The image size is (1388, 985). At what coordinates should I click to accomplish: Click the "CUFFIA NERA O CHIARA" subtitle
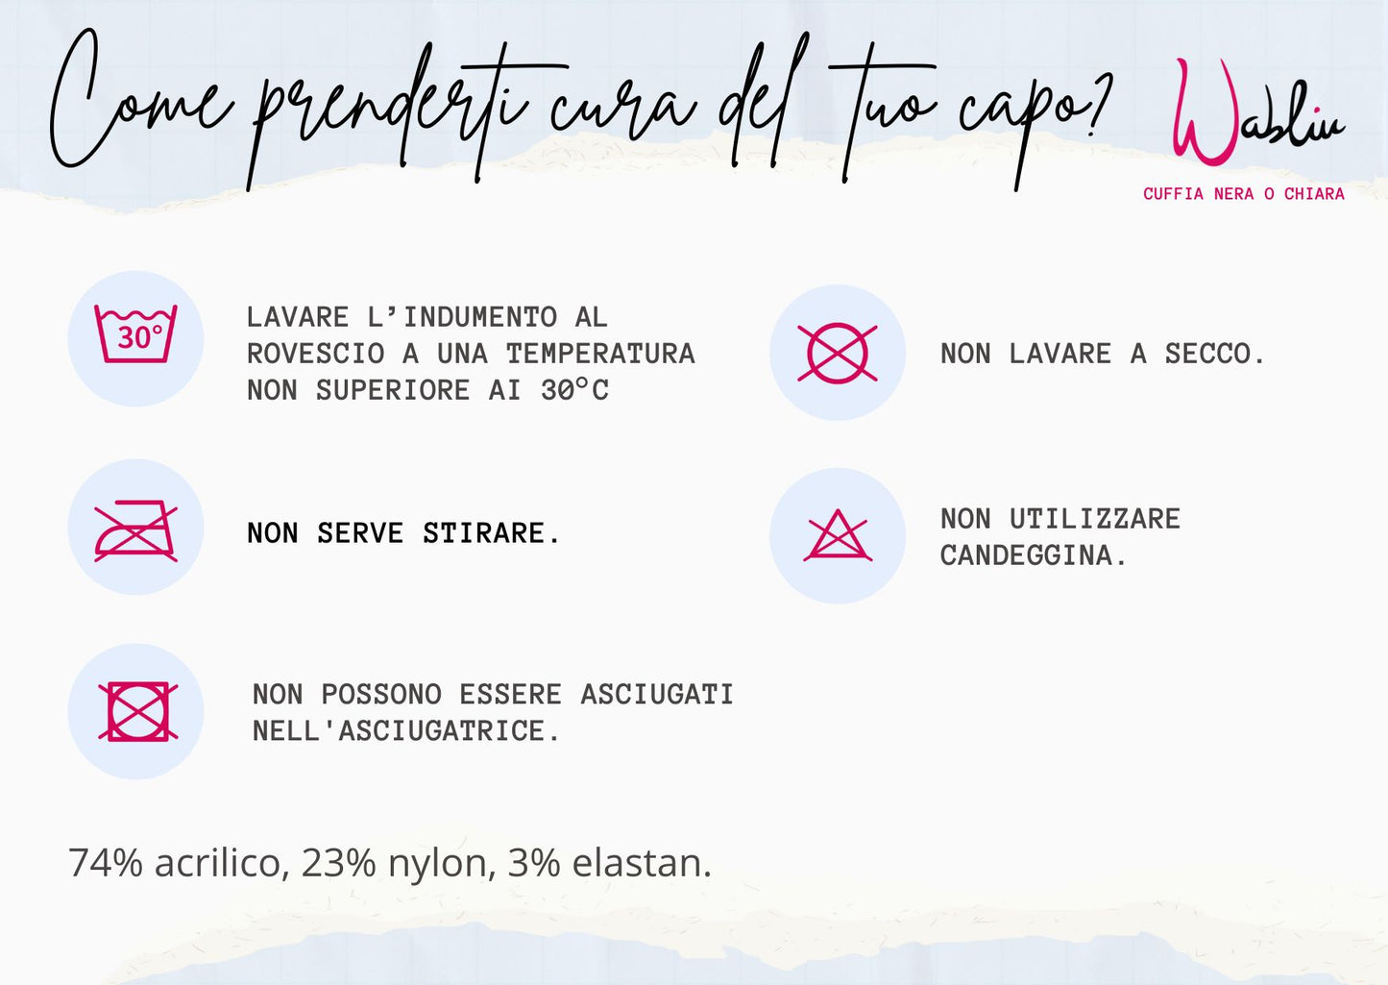coord(1243,194)
